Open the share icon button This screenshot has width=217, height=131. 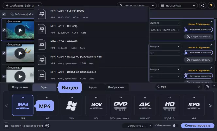point(203,6)
